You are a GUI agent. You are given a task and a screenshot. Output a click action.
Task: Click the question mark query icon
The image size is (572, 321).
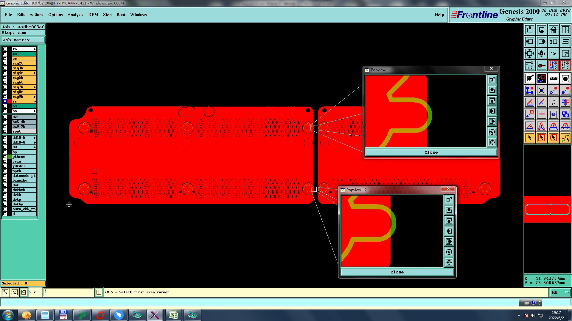pos(565,53)
